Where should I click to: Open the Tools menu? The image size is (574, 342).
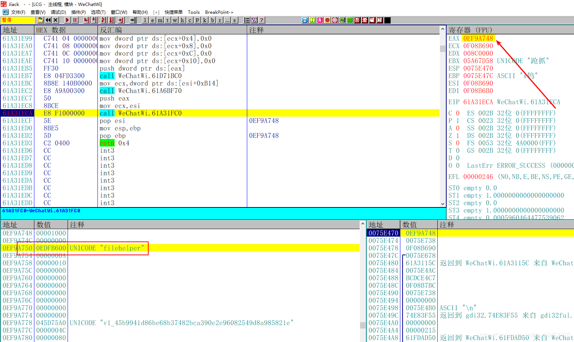(x=193, y=12)
